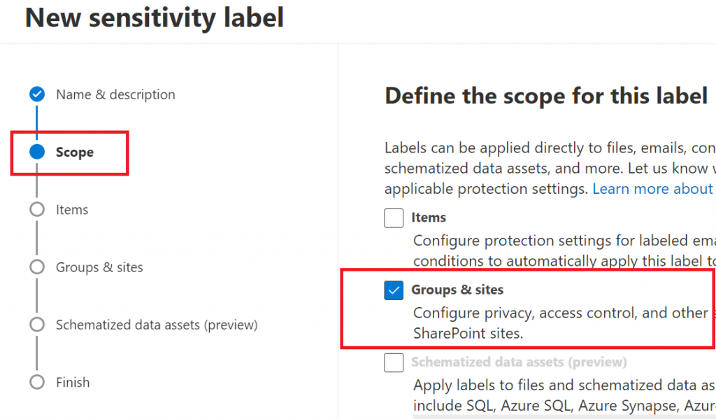Tick the Schematized data assets (preview) checkbox
The height and width of the screenshot is (419, 716).
tap(394, 362)
